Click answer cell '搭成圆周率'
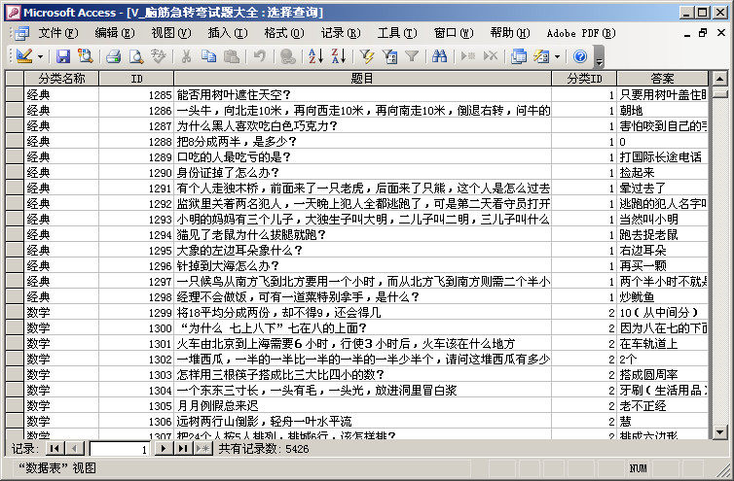Image resolution: width=734 pixels, height=481 pixels. pos(662,374)
